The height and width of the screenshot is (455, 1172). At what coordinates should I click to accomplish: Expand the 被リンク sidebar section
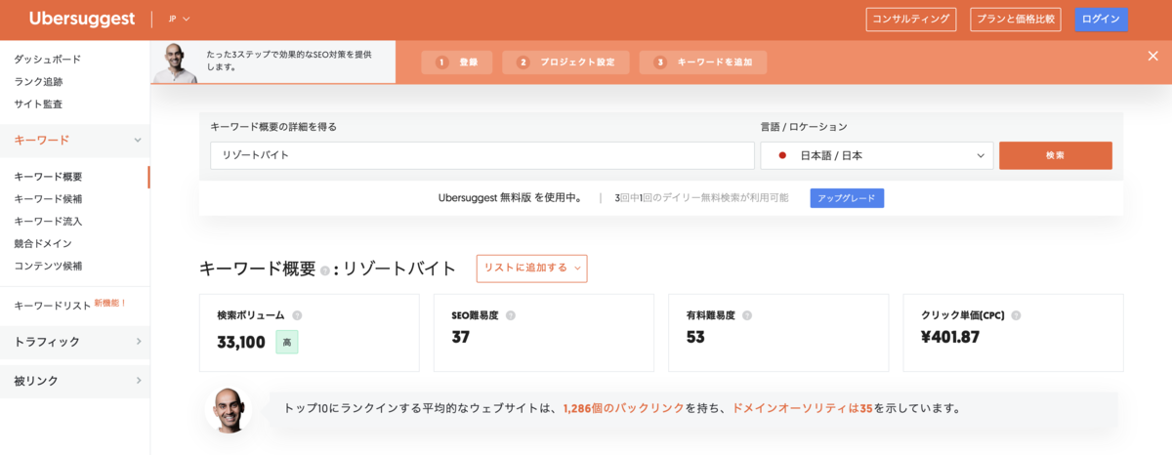[74, 380]
